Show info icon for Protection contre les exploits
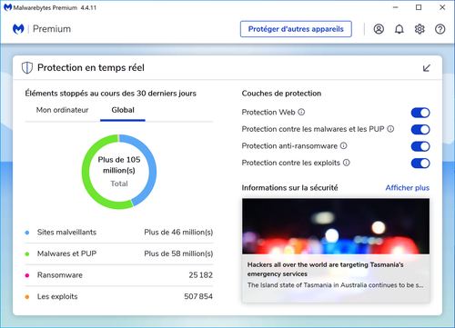Viewport: 455px width, 328px height. 347,163
